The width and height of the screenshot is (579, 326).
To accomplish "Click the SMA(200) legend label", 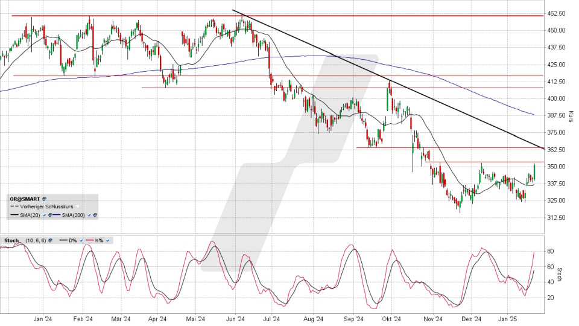I will (73, 215).
